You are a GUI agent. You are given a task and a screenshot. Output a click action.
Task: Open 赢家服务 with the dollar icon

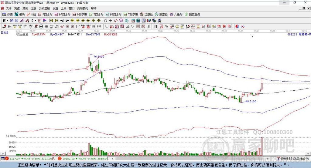192,15
